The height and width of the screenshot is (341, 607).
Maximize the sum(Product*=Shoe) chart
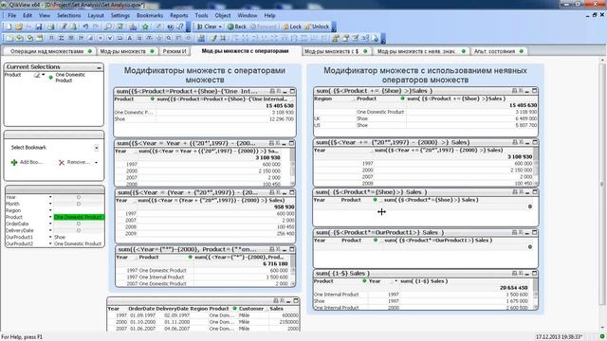(x=535, y=192)
